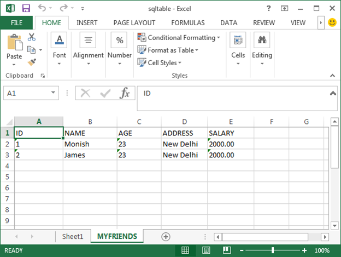This screenshot has width=341, height=257.
Task: Open the FILE tab
Action: pos(16,22)
